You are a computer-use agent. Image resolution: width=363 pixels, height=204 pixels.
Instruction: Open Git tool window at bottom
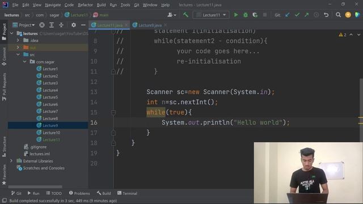click(x=16, y=193)
